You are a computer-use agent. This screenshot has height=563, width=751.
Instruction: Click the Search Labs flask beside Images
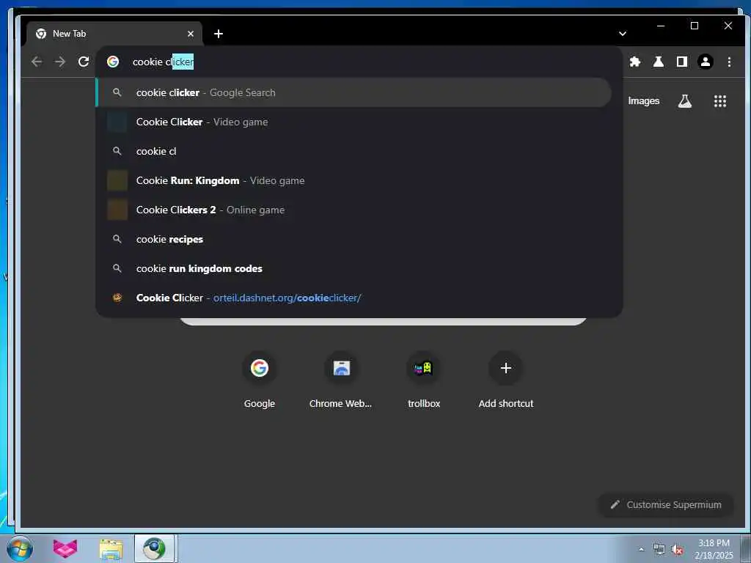[685, 101]
